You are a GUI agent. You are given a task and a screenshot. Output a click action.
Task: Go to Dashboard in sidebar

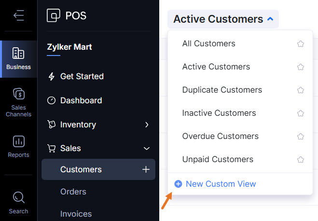[81, 100]
